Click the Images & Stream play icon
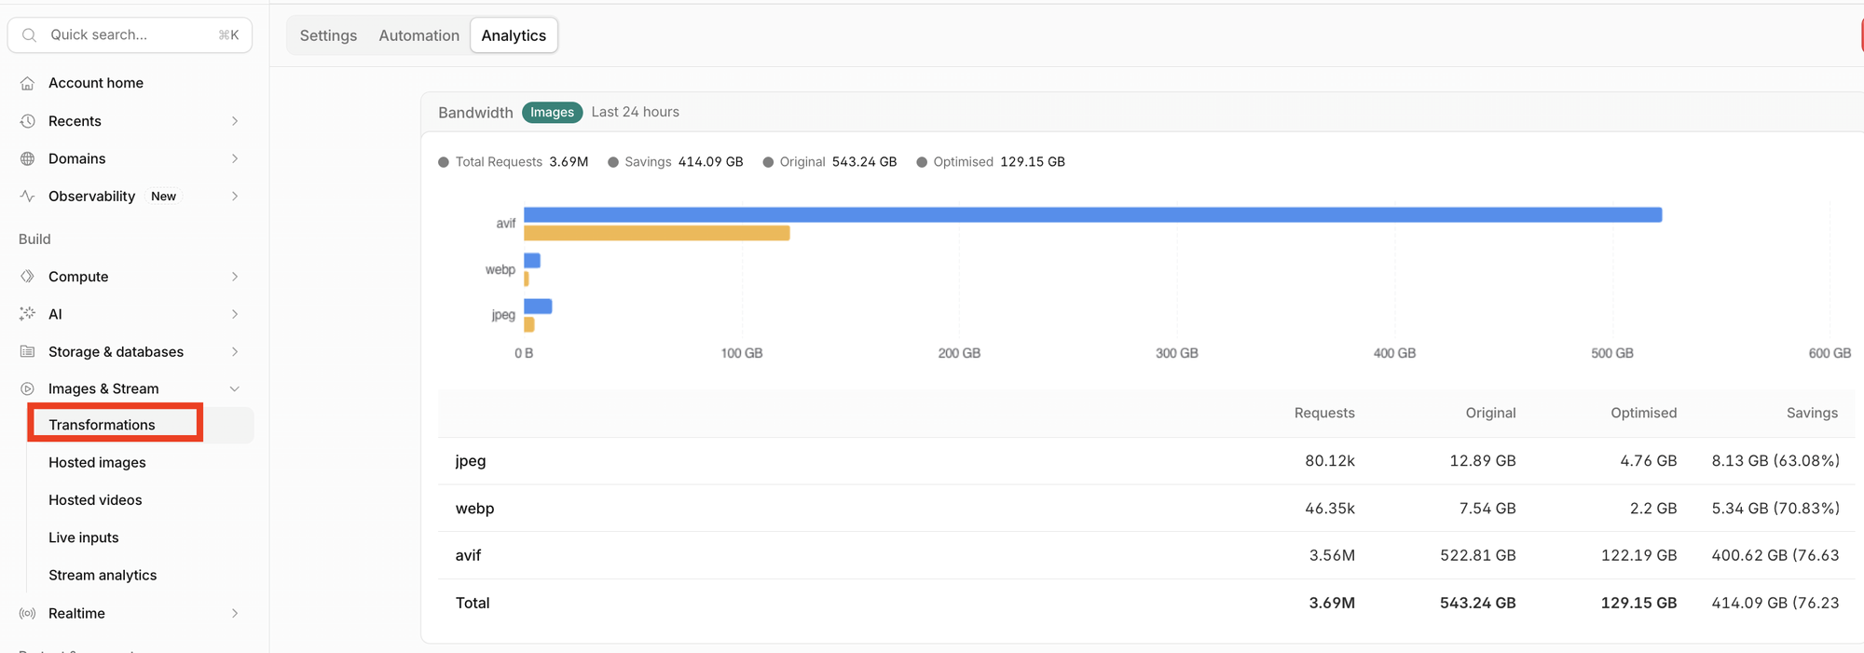Viewport: 1864px width, 653px height. pyautogui.click(x=28, y=388)
